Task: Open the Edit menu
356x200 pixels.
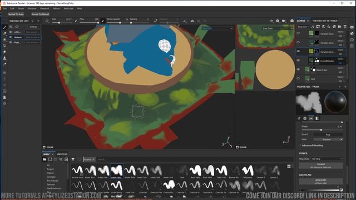Action: click(12, 8)
